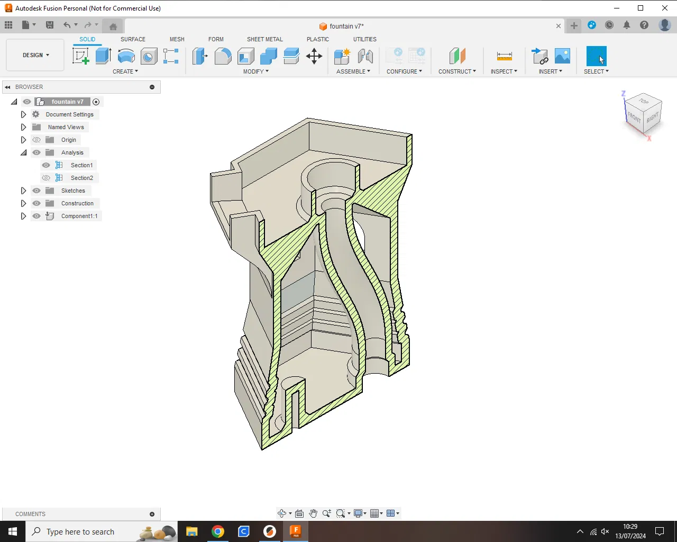Viewport: 677px width, 542px height.
Task: Select the Extrude tool in Create
Action: (x=103, y=56)
